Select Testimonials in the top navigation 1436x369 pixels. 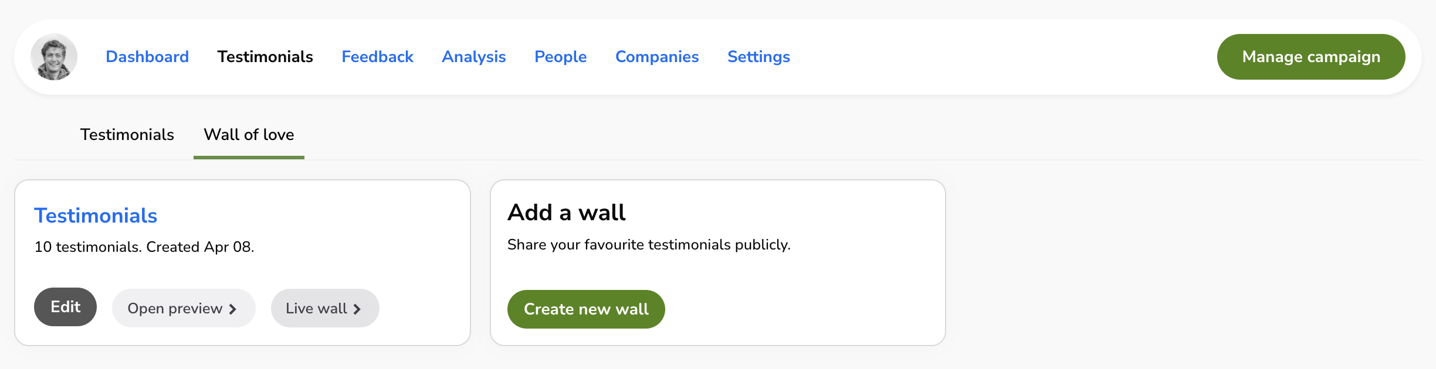coord(265,57)
